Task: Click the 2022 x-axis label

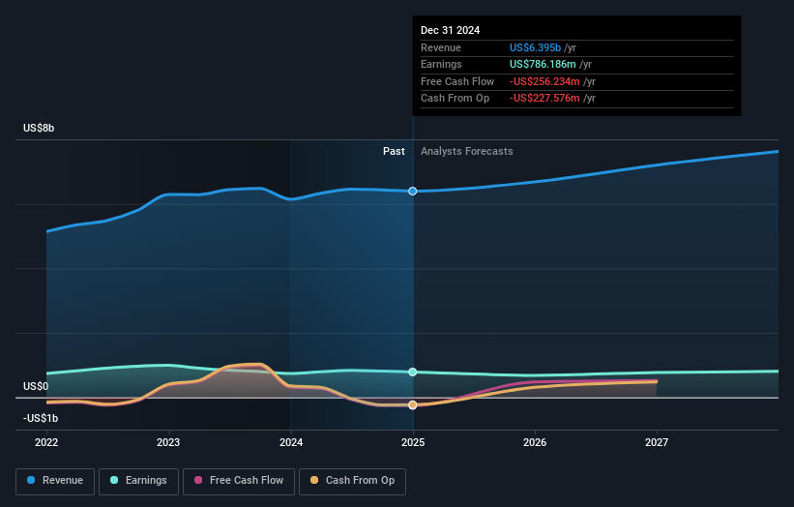Action: (x=46, y=443)
